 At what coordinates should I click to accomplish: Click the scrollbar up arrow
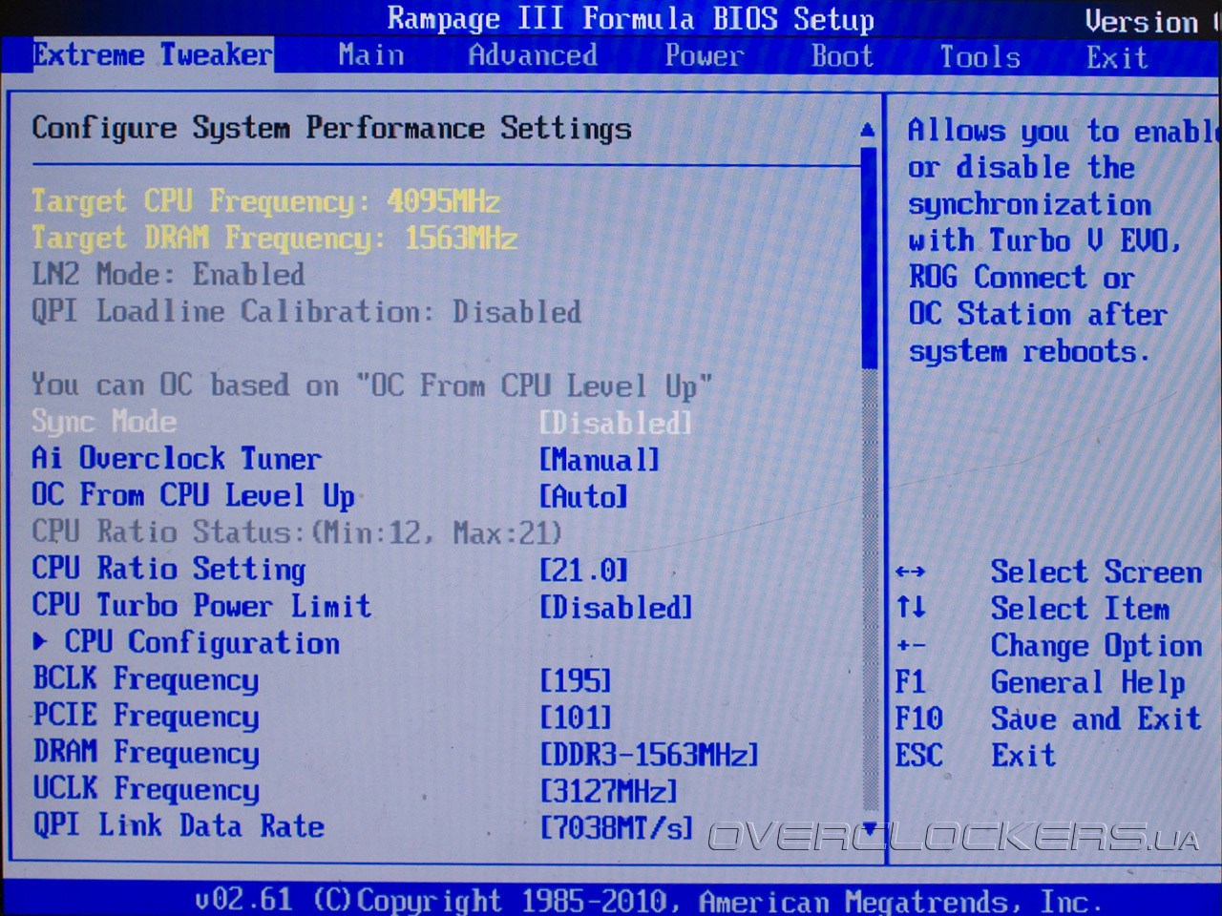coord(868,130)
